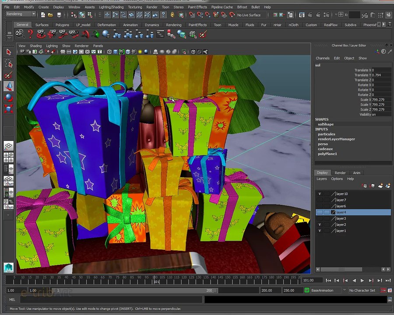Switch to Render tab in layer editor
Screen dimensions: 394x315
pyautogui.click(x=340, y=173)
